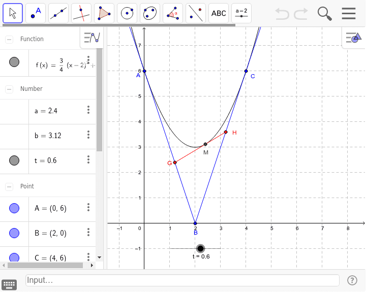Click the Algebra view horizontal scrollbar
Screen dimensions: 366x292
tap(45, 265)
